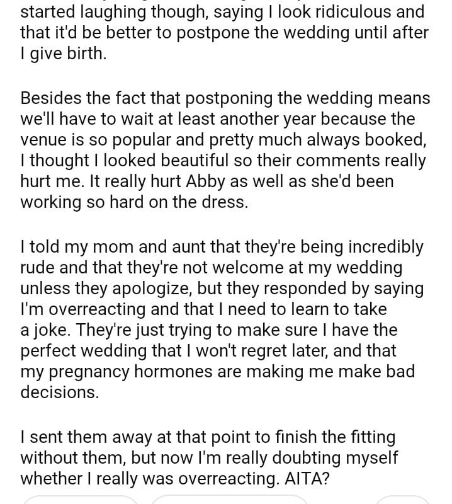Click the phrase "a joke." in the post

click(x=43, y=329)
